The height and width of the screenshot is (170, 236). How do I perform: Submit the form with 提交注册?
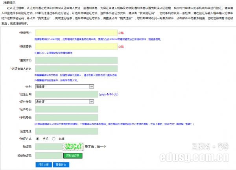coord(43,164)
